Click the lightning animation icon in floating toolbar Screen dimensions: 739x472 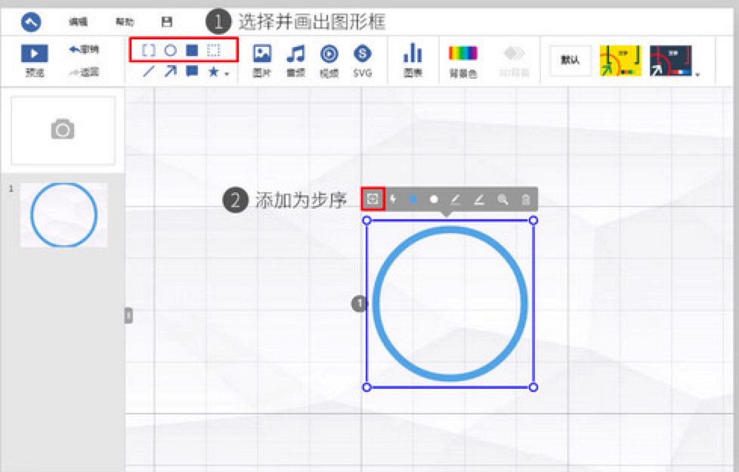[393, 199]
